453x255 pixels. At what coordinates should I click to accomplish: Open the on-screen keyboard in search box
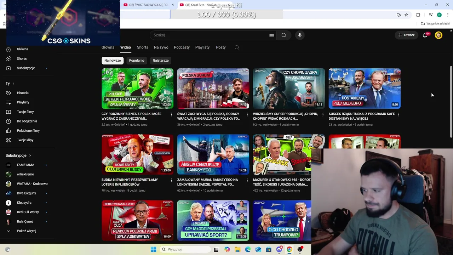(x=271, y=35)
